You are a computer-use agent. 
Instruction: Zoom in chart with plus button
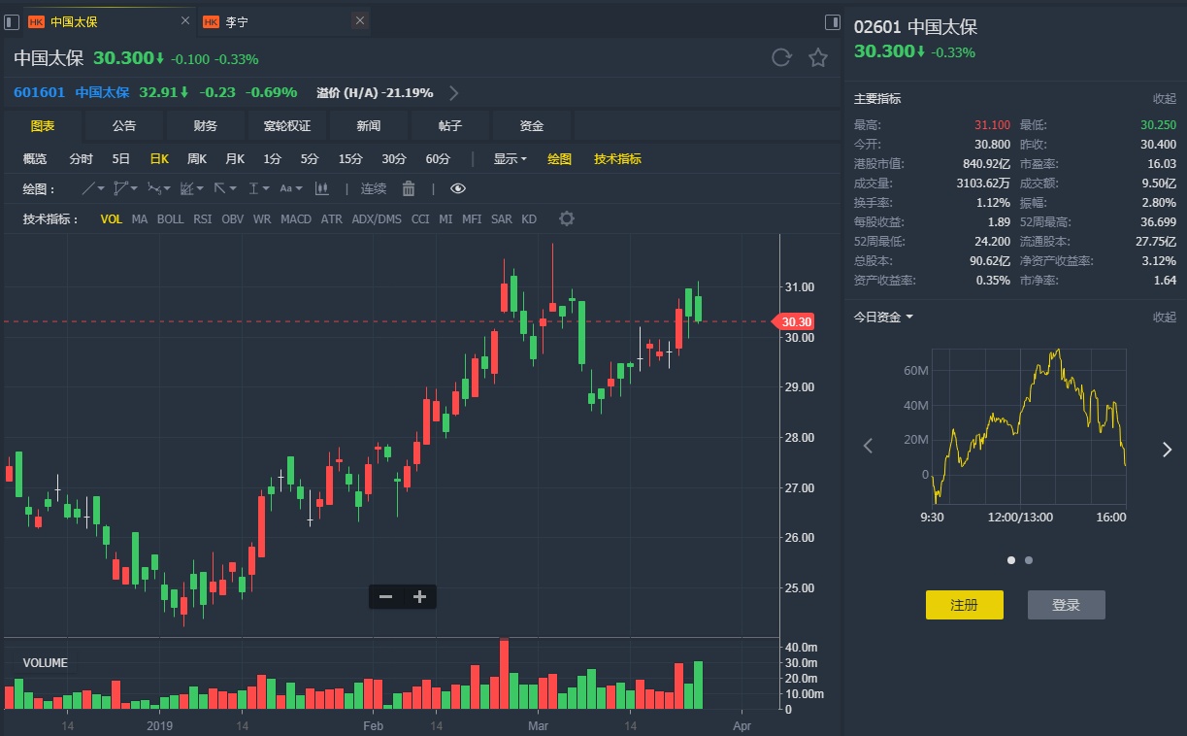click(419, 597)
